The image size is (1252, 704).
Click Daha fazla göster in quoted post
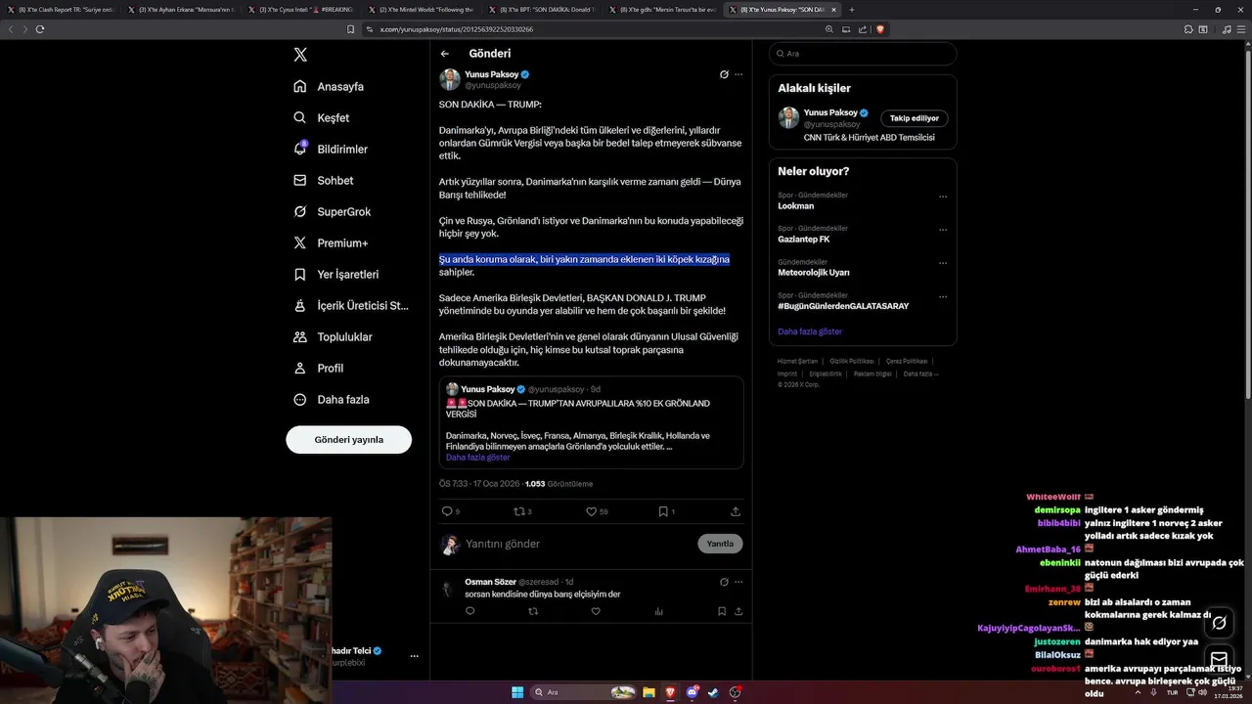tap(477, 458)
